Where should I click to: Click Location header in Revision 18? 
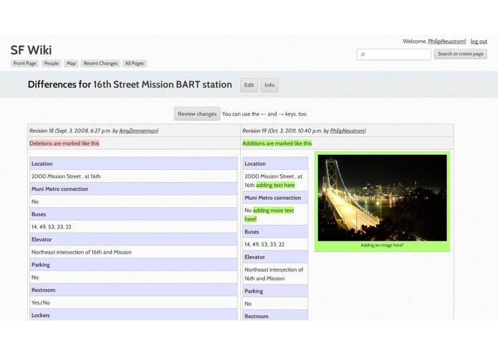pyautogui.click(x=133, y=163)
